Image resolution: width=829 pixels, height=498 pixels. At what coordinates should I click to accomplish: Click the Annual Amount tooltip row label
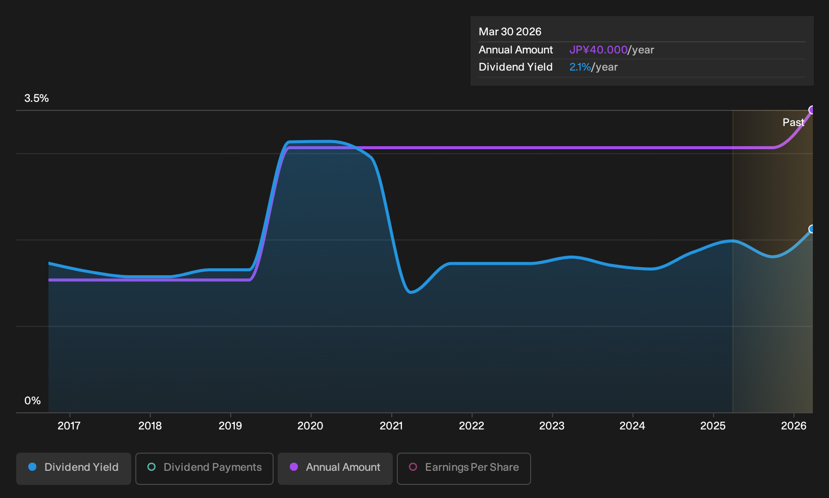pos(515,50)
